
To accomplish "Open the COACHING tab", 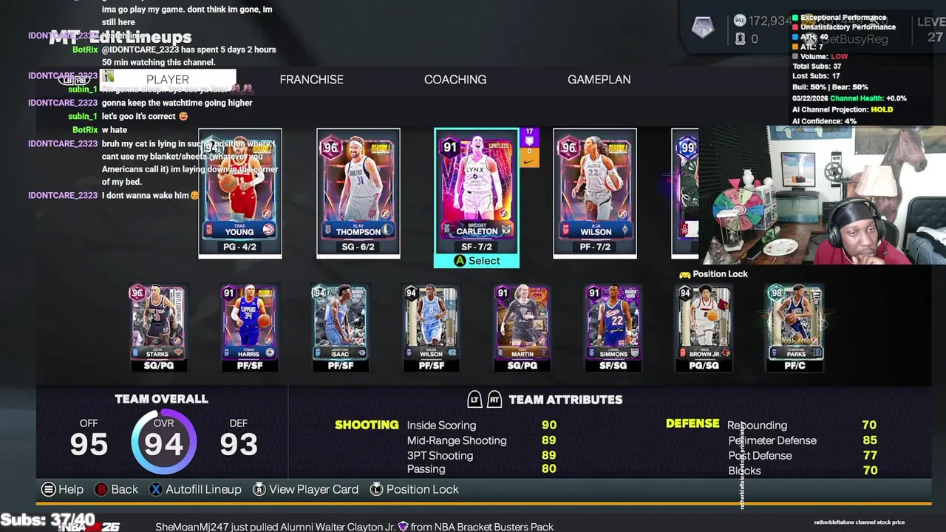I will (x=455, y=79).
